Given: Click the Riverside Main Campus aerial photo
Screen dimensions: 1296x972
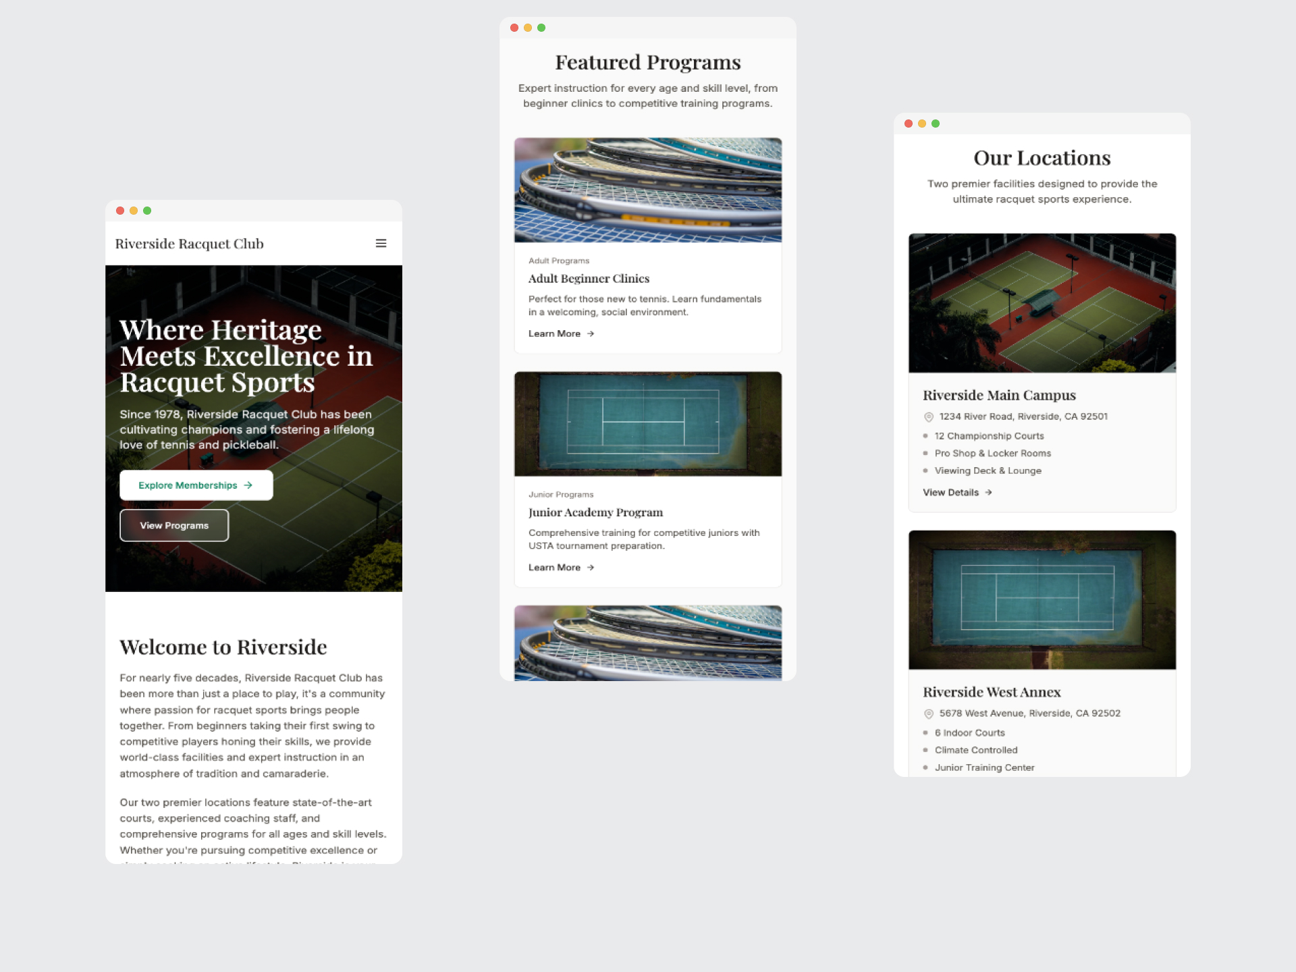Looking at the screenshot, I should click(x=1042, y=303).
